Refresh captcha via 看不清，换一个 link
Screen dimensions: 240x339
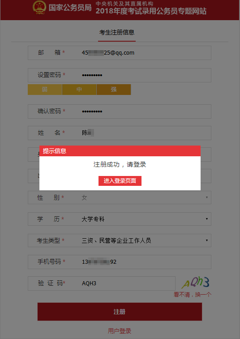tap(193, 295)
